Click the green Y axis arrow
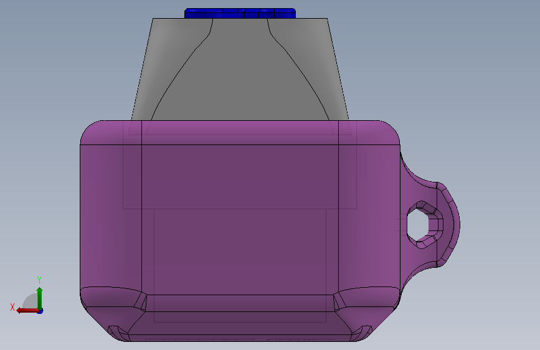Viewport: 540px width, 350px height. 40,298
